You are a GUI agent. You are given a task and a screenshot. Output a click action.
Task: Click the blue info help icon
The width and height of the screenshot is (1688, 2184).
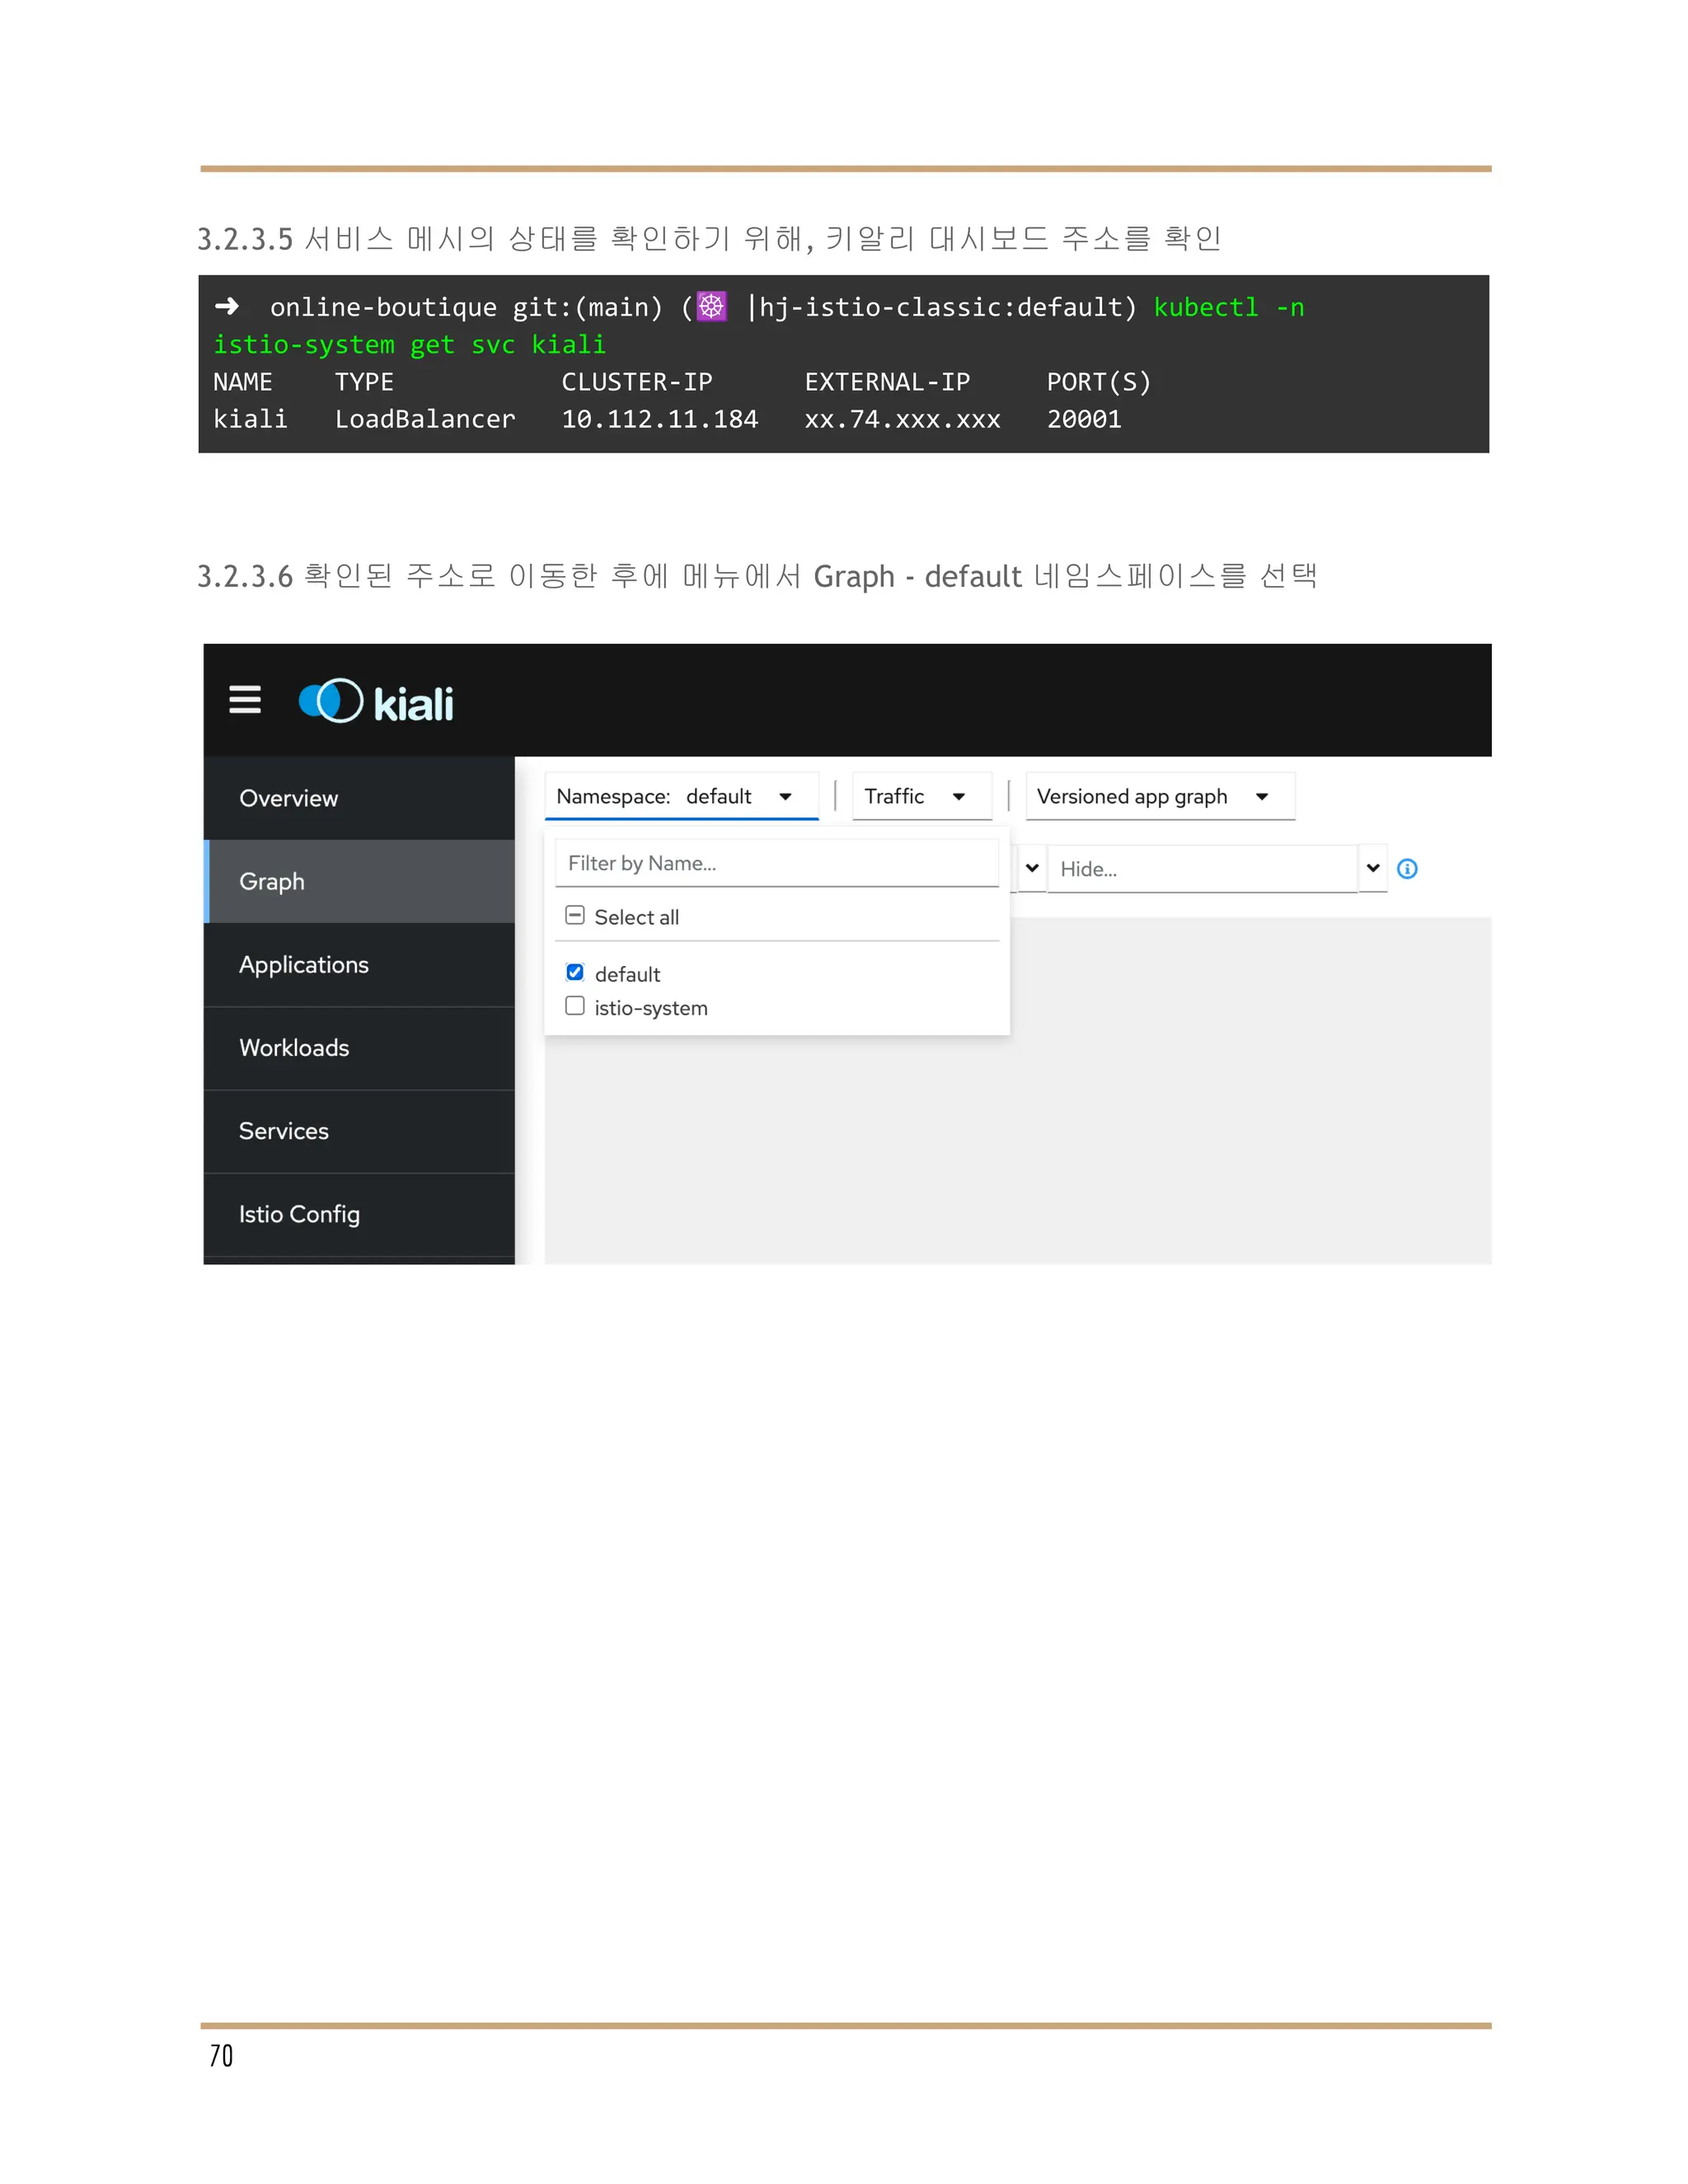[x=1407, y=869]
